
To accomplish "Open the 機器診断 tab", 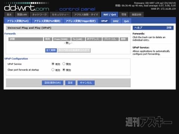I will (x=136, y=15).
